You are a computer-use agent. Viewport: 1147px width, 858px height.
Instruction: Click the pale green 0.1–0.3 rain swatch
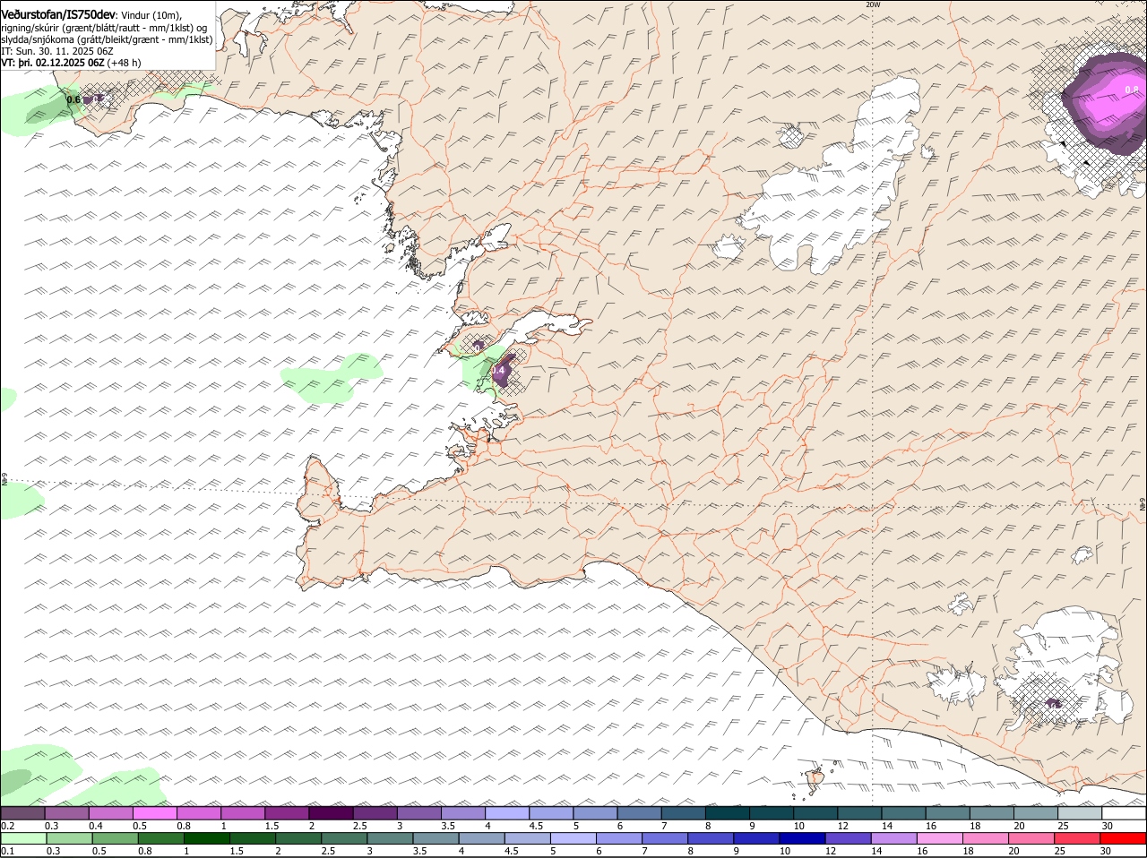pyautogui.click(x=23, y=838)
